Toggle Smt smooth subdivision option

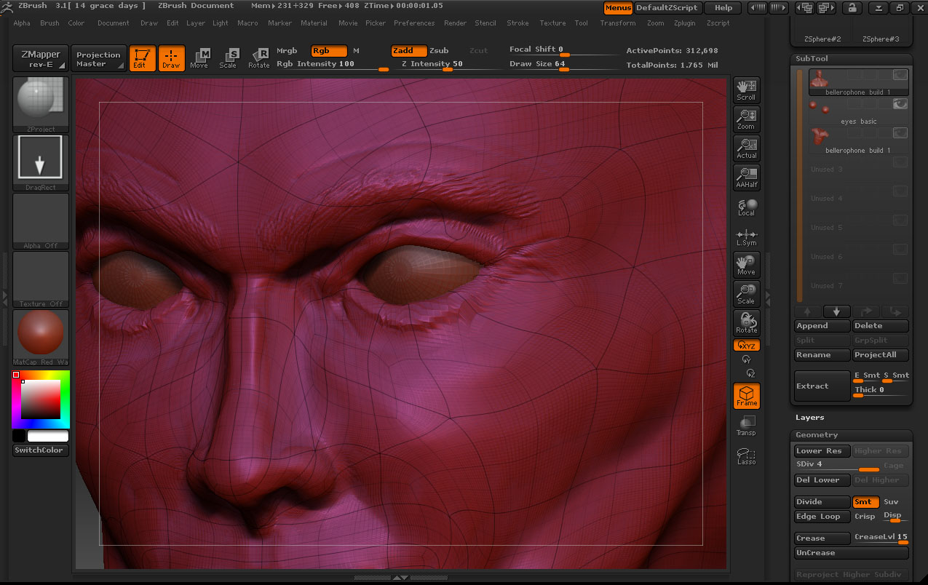click(x=865, y=502)
